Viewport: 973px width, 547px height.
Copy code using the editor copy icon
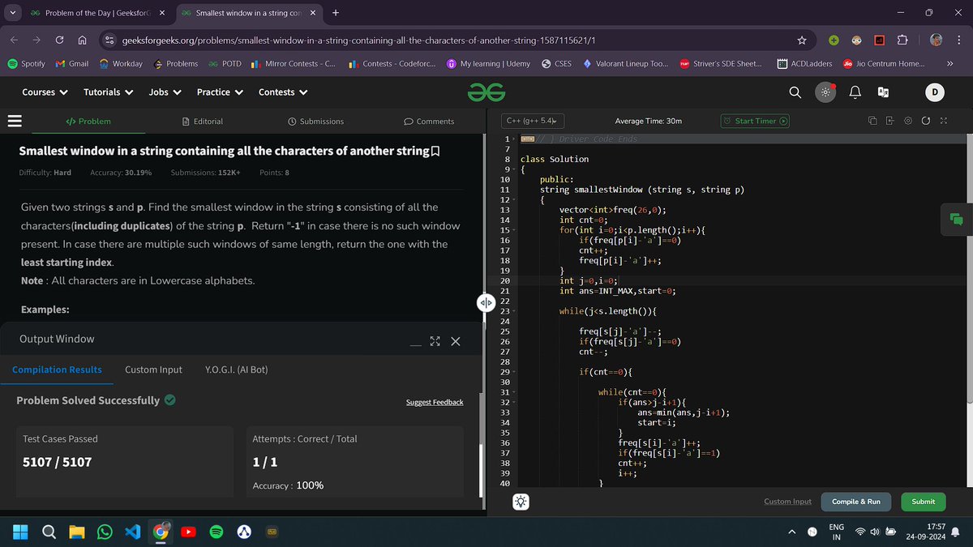(x=872, y=121)
